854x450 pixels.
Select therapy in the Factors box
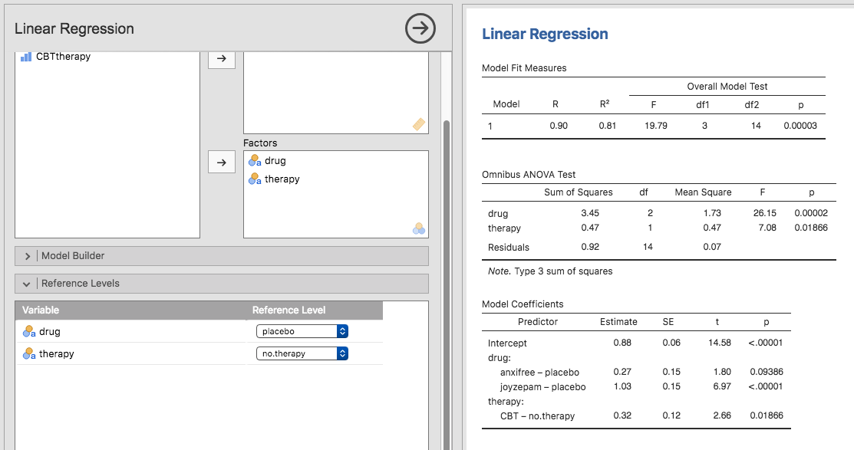282,179
